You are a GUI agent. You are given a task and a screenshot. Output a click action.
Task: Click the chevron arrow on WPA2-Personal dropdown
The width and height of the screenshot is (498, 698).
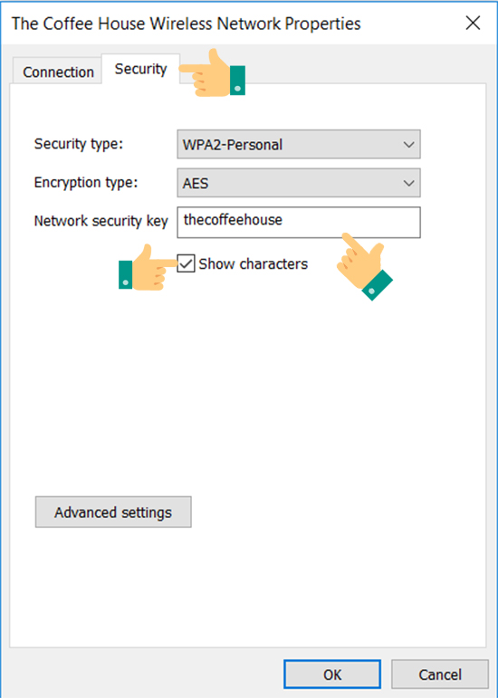(x=408, y=145)
